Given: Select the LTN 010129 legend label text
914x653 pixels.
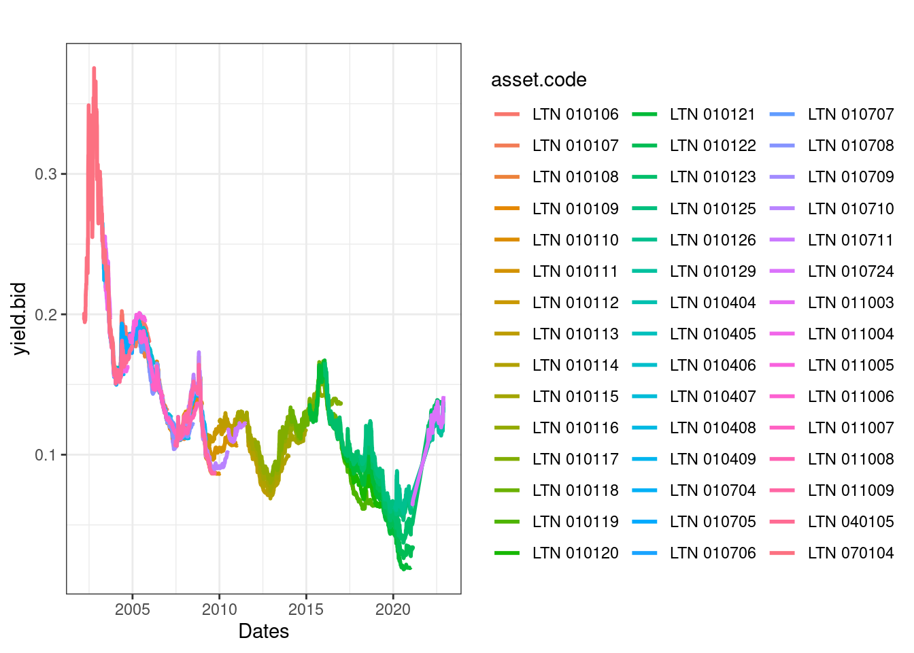Looking at the screenshot, I should click(x=713, y=271).
